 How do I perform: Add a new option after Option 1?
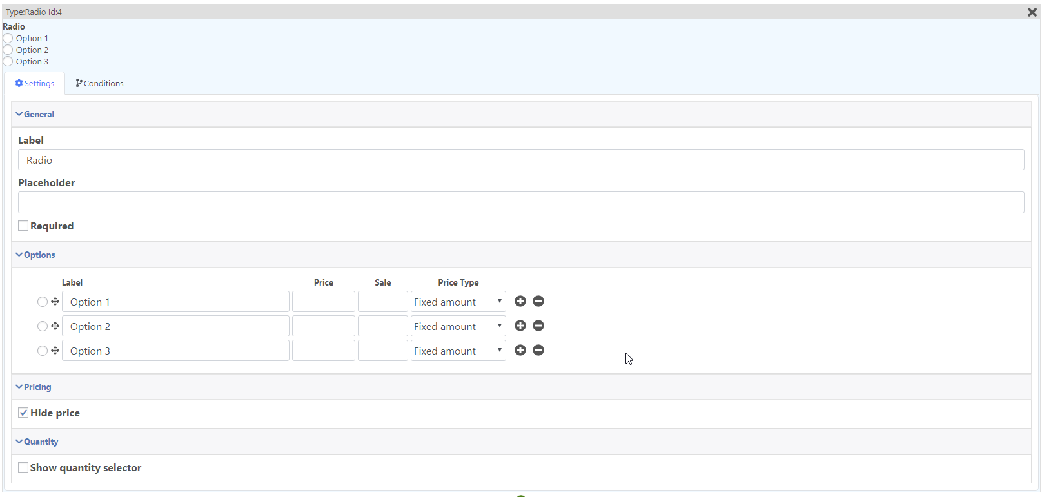click(x=520, y=301)
